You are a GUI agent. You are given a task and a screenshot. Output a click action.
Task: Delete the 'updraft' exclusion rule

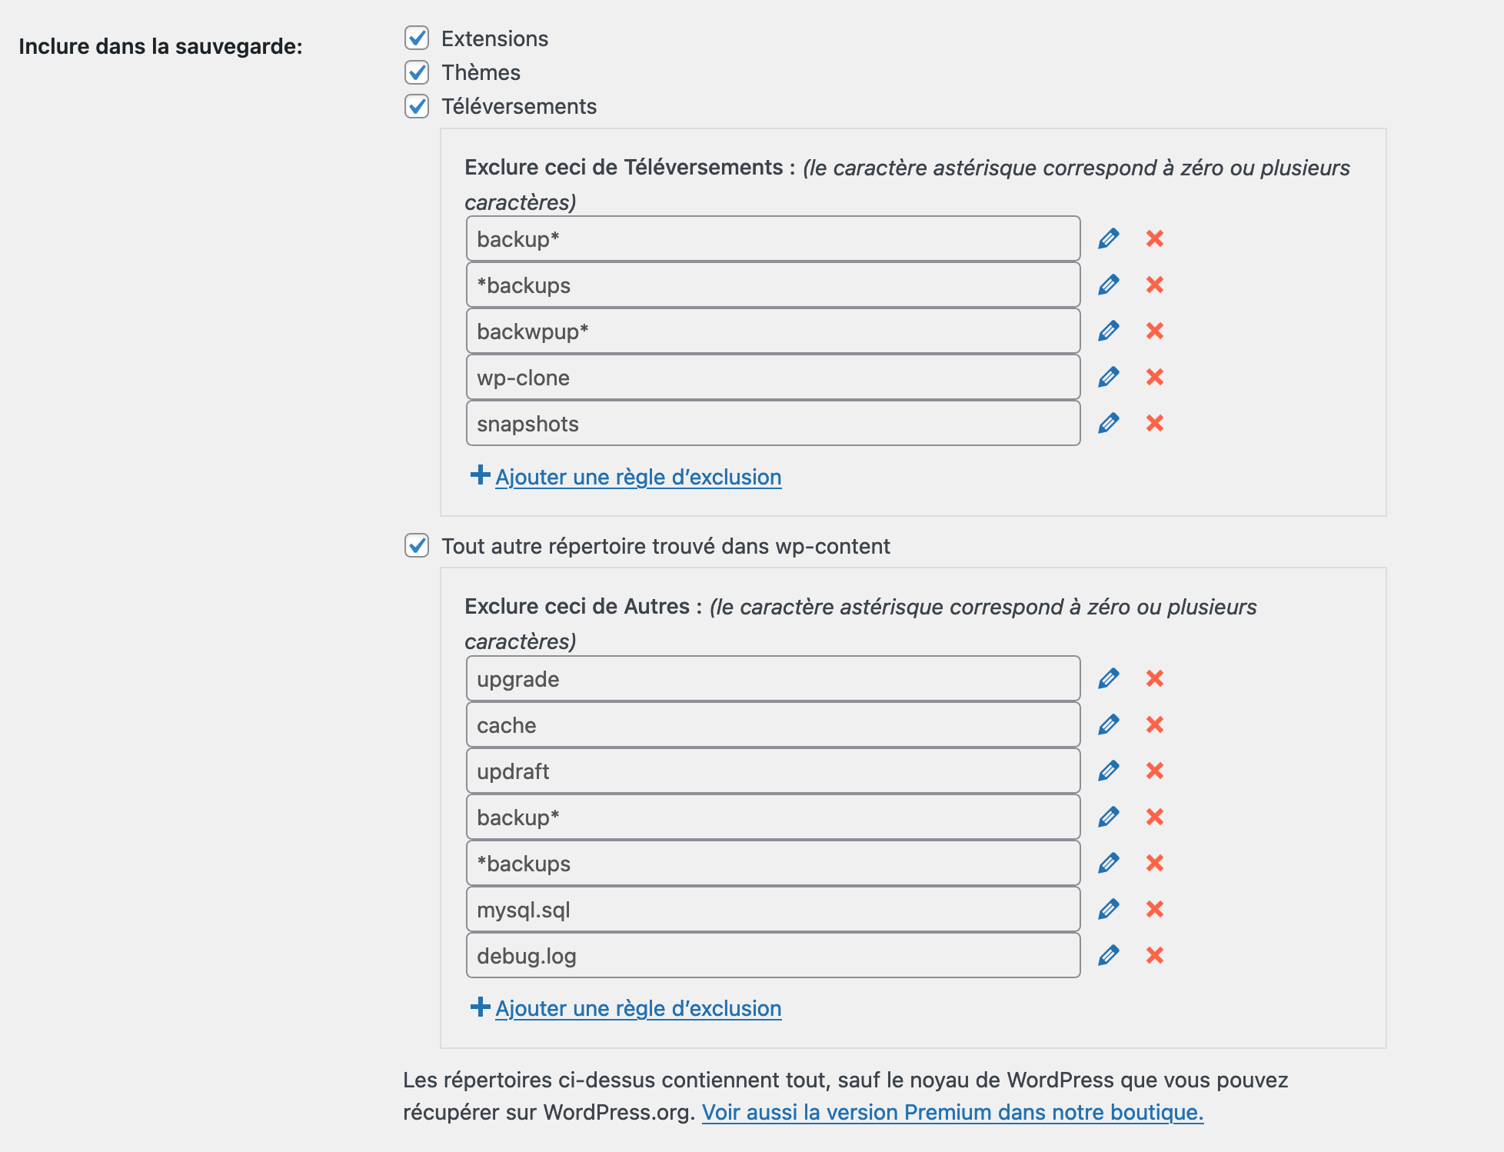(x=1154, y=771)
